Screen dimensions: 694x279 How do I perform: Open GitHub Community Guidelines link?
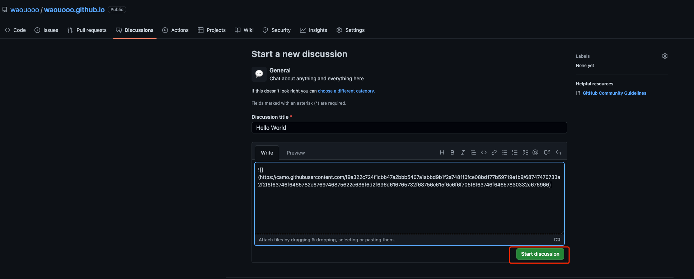[614, 93]
